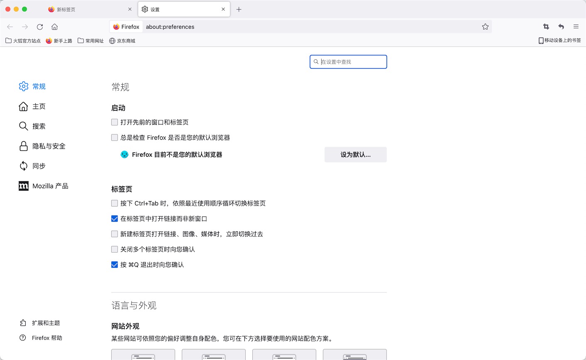This screenshot has height=360, width=586.
Task: Open the 常用网址 bookmarks folder
Action: 90,41
